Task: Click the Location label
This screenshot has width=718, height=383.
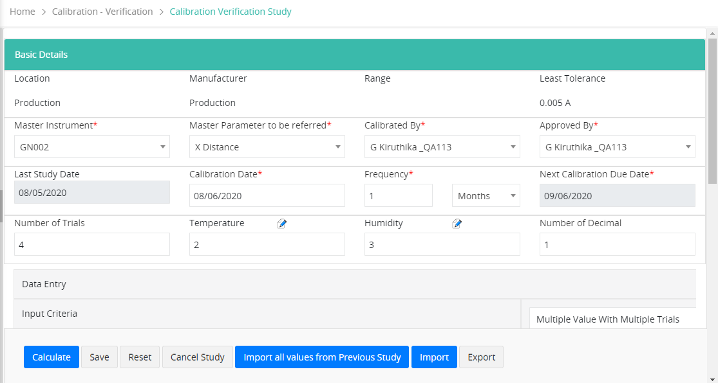Action: pos(32,78)
